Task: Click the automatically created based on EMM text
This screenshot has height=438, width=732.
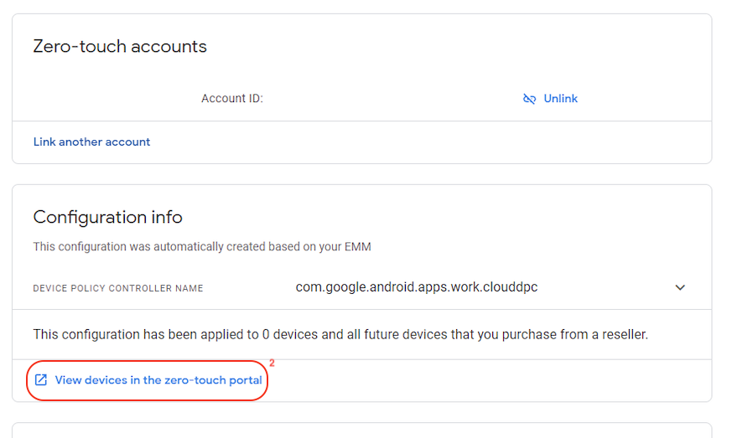Action: (x=201, y=247)
